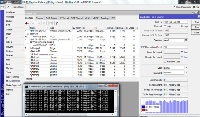200x117 pixels.
Task: Click the remove (minus) interface icon
Action: tap(33, 23)
